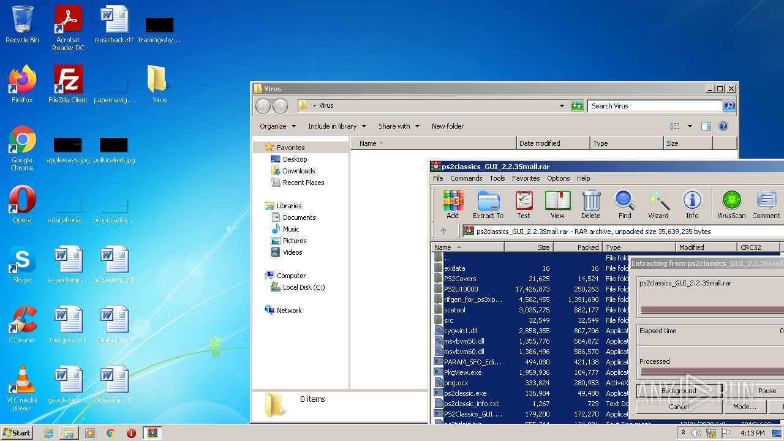
Task: Go up one level in WinRAR
Action: click(443, 231)
